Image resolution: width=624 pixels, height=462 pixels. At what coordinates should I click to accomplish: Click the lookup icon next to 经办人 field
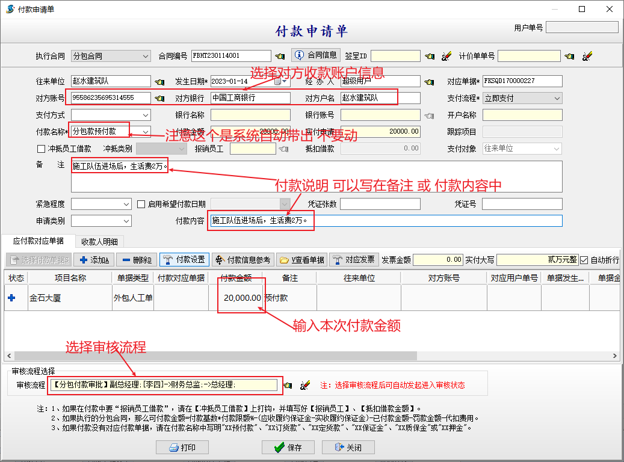coord(429,82)
